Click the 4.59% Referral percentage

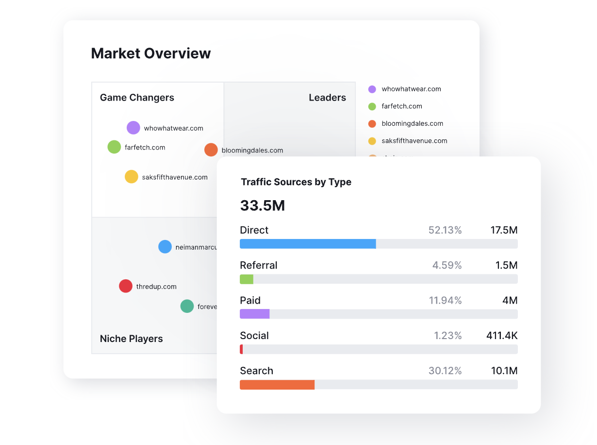point(447,265)
